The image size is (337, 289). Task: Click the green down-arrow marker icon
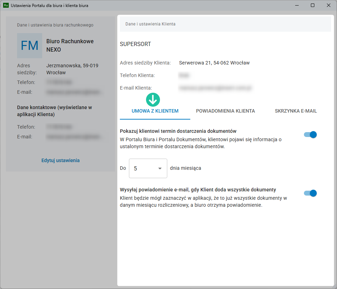click(x=153, y=100)
